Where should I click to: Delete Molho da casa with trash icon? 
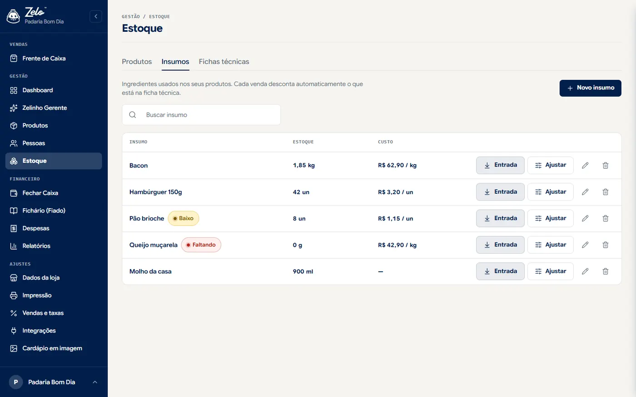pos(606,271)
